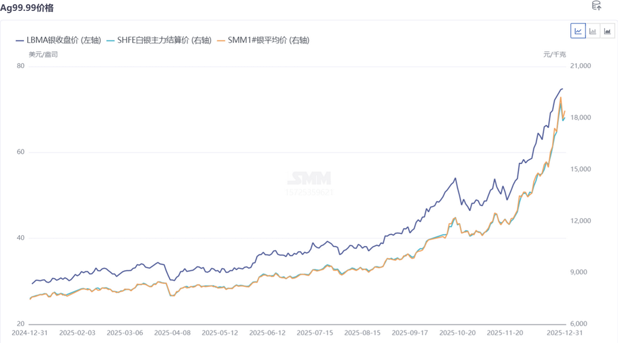Switch to the line chart view icon

(578, 31)
